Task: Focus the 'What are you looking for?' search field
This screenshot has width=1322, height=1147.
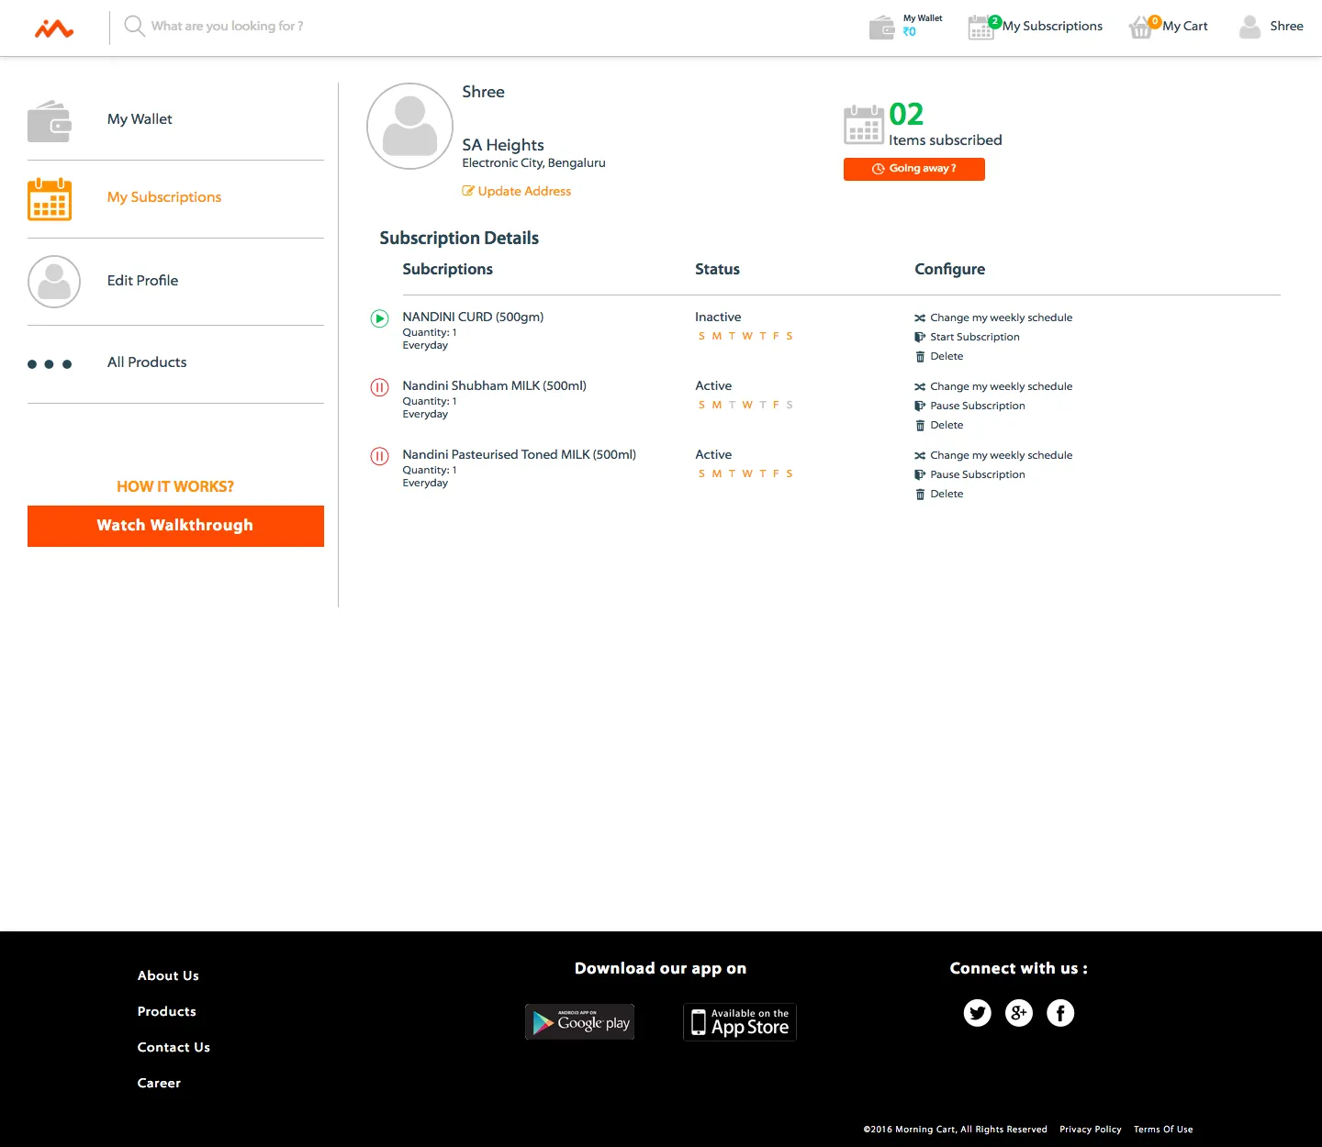Action: pos(227,26)
